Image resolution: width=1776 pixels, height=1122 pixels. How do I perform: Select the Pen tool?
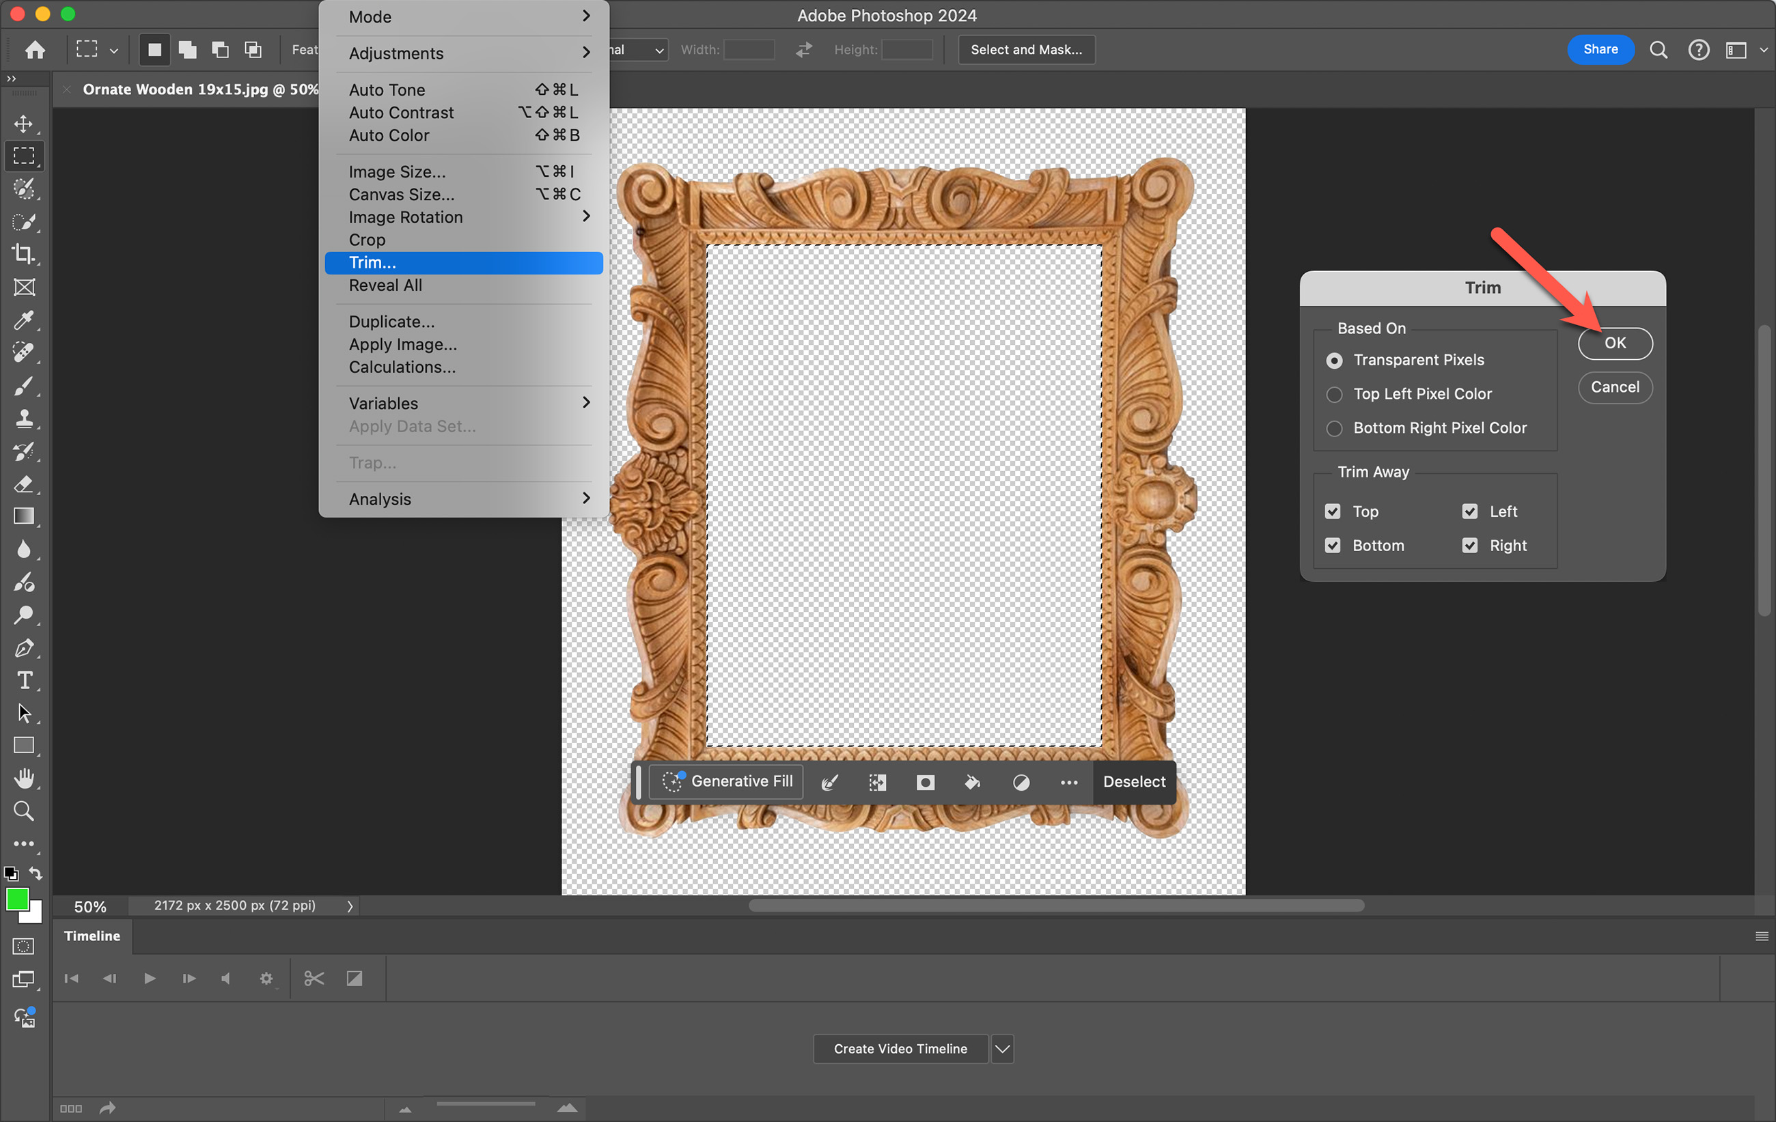tap(24, 648)
